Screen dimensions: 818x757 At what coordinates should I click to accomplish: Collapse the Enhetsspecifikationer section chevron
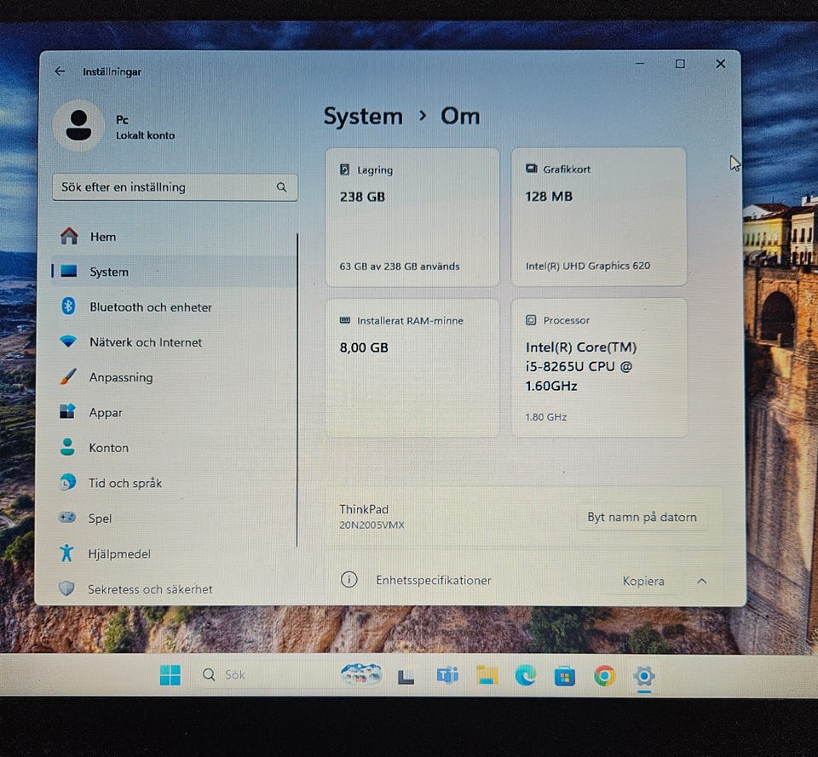pyautogui.click(x=701, y=582)
